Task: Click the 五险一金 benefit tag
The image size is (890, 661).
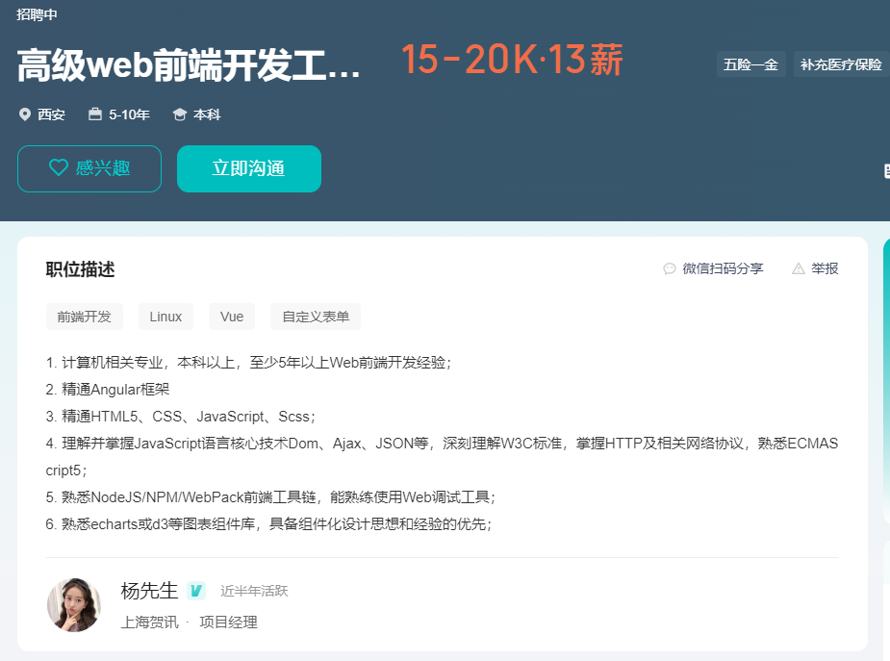Action: click(x=751, y=64)
